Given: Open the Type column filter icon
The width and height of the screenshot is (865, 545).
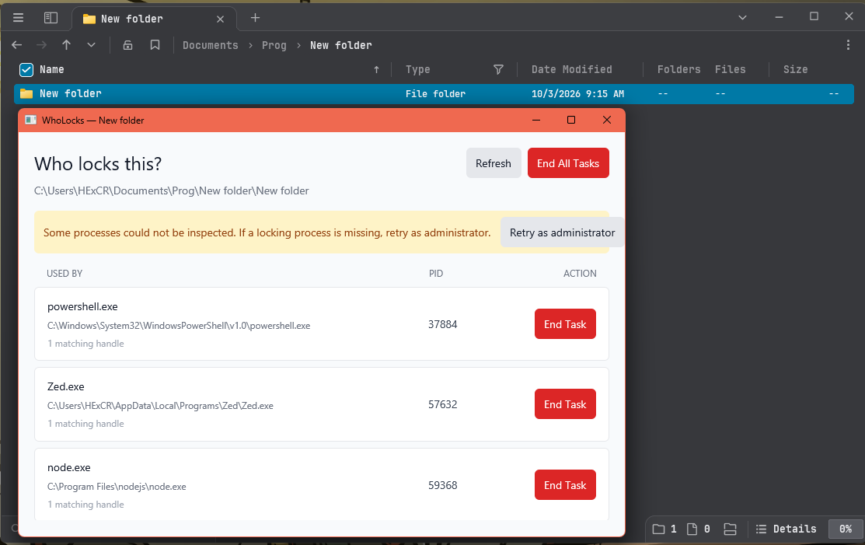Looking at the screenshot, I should pyautogui.click(x=498, y=69).
